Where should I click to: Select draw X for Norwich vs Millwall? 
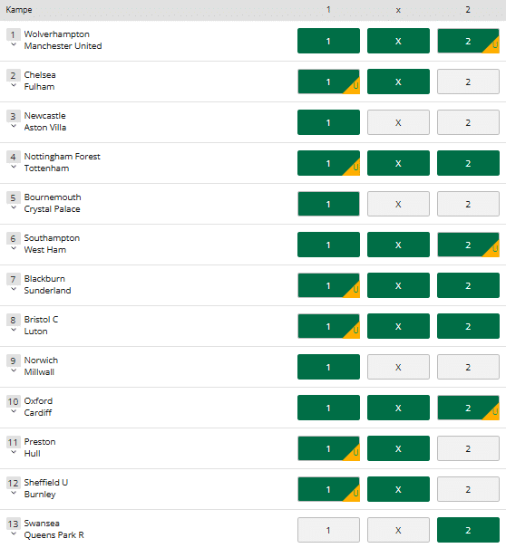click(x=398, y=367)
